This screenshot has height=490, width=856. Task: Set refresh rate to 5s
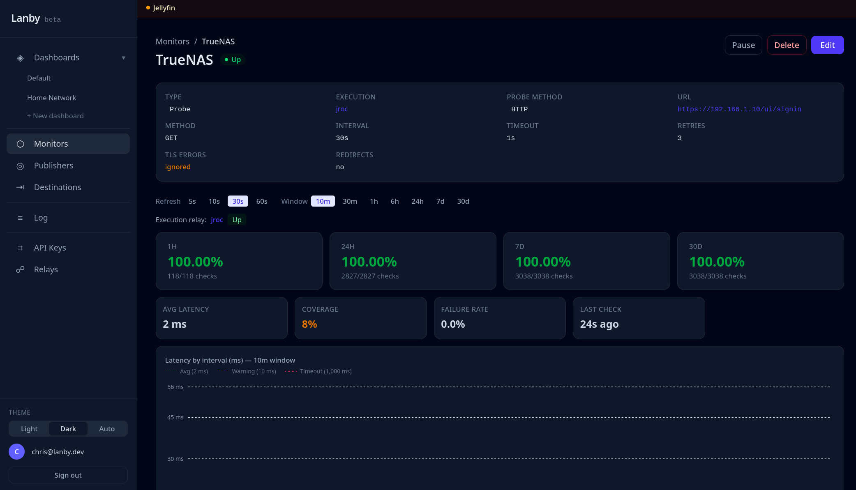coord(192,201)
